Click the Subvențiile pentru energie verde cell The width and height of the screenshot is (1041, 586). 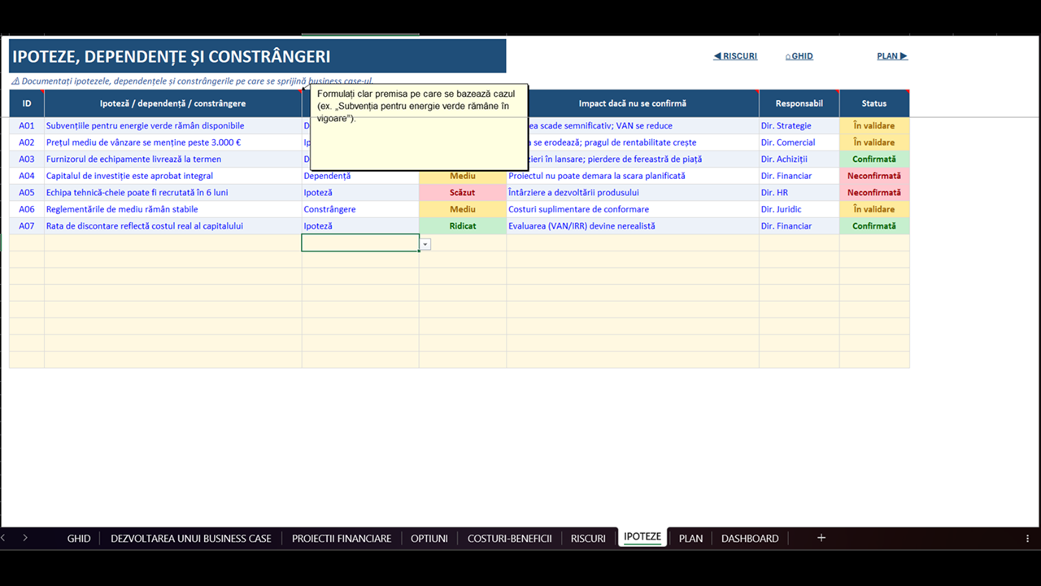pos(172,126)
